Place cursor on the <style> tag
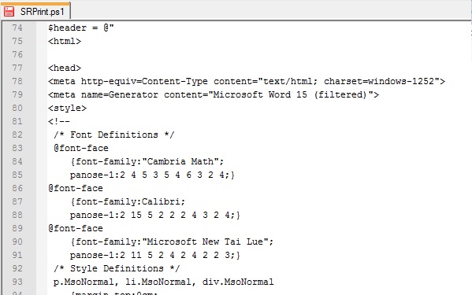 [67, 108]
